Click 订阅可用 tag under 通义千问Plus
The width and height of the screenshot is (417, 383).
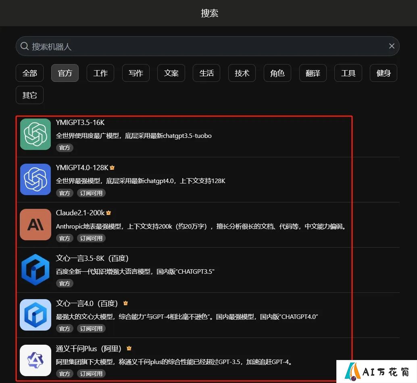click(91, 374)
